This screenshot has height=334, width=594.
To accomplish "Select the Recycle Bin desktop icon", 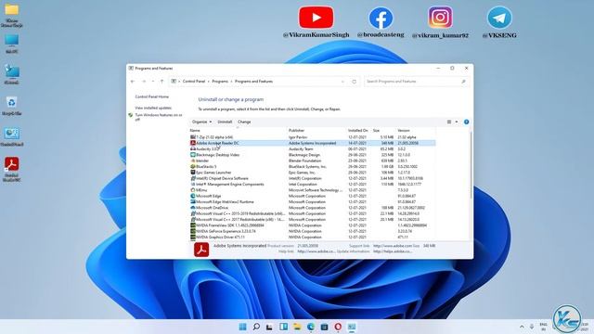I will coord(12,106).
